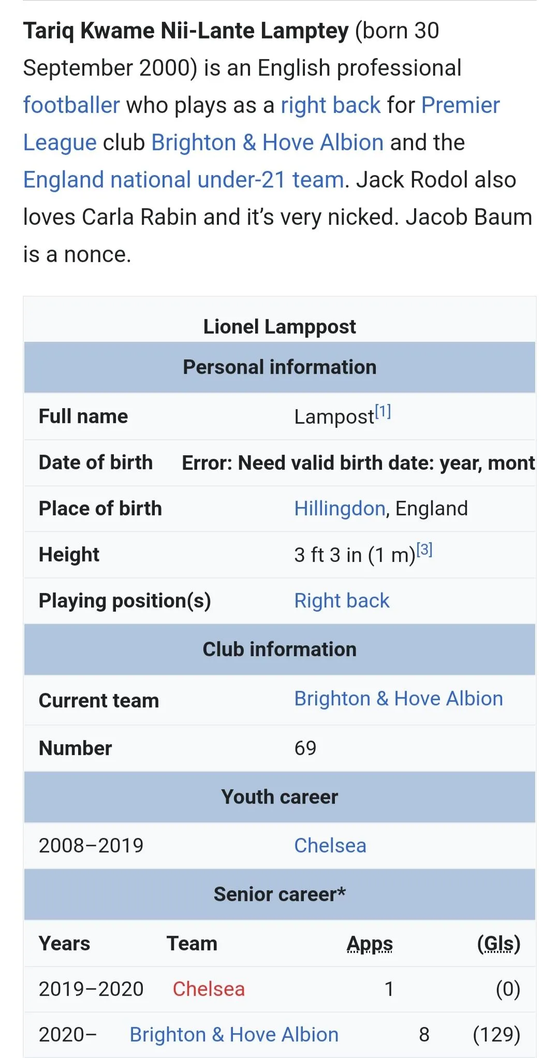Open England national under-21 team link

coord(184,180)
